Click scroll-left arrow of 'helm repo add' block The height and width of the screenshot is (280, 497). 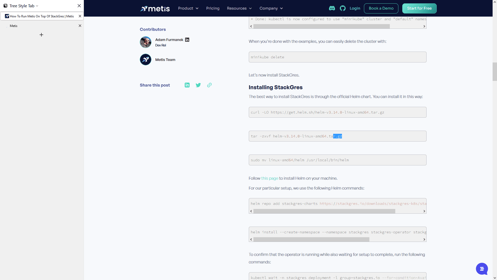[251, 211]
